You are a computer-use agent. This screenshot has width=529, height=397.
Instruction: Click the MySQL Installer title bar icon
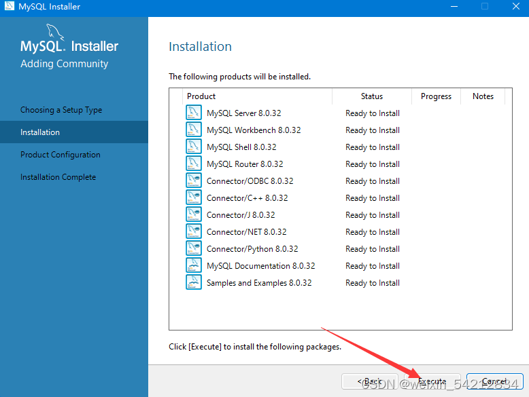point(9,6)
